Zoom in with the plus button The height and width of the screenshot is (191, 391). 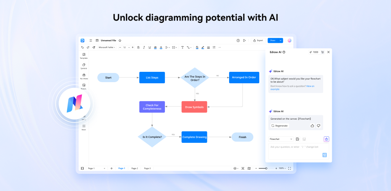[276, 168]
